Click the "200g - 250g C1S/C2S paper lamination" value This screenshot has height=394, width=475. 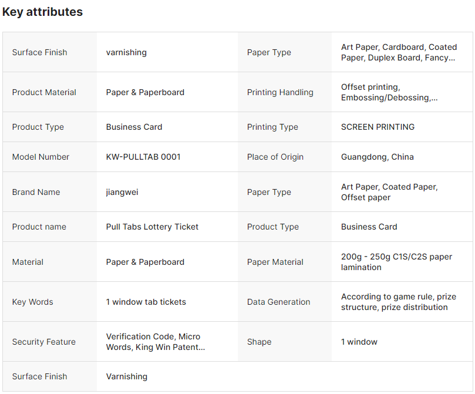[396, 262]
